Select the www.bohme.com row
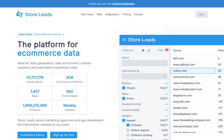 (197, 77)
